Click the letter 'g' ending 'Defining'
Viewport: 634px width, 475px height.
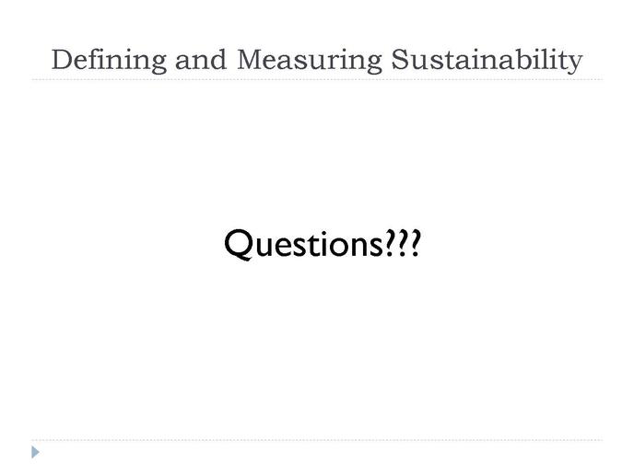click(x=158, y=64)
